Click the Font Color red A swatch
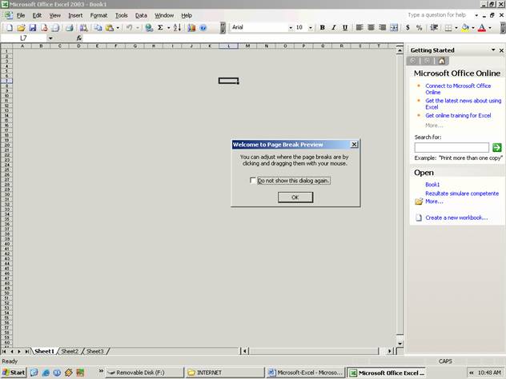The image size is (506, 379). tap(482, 28)
